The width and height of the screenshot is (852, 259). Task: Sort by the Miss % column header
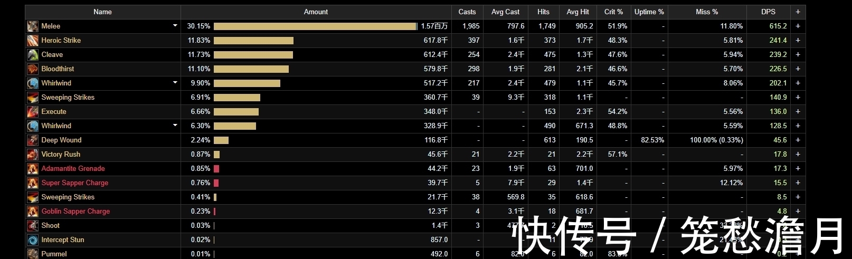pos(707,12)
